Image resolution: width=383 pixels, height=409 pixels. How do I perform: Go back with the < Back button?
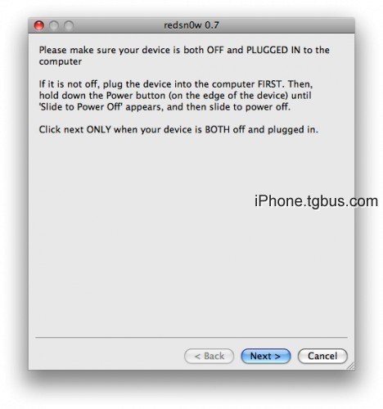click(x=209, y=356)
